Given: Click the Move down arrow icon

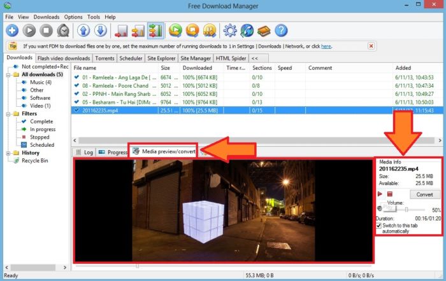Looking at the screenshot, I should (101, 31).
